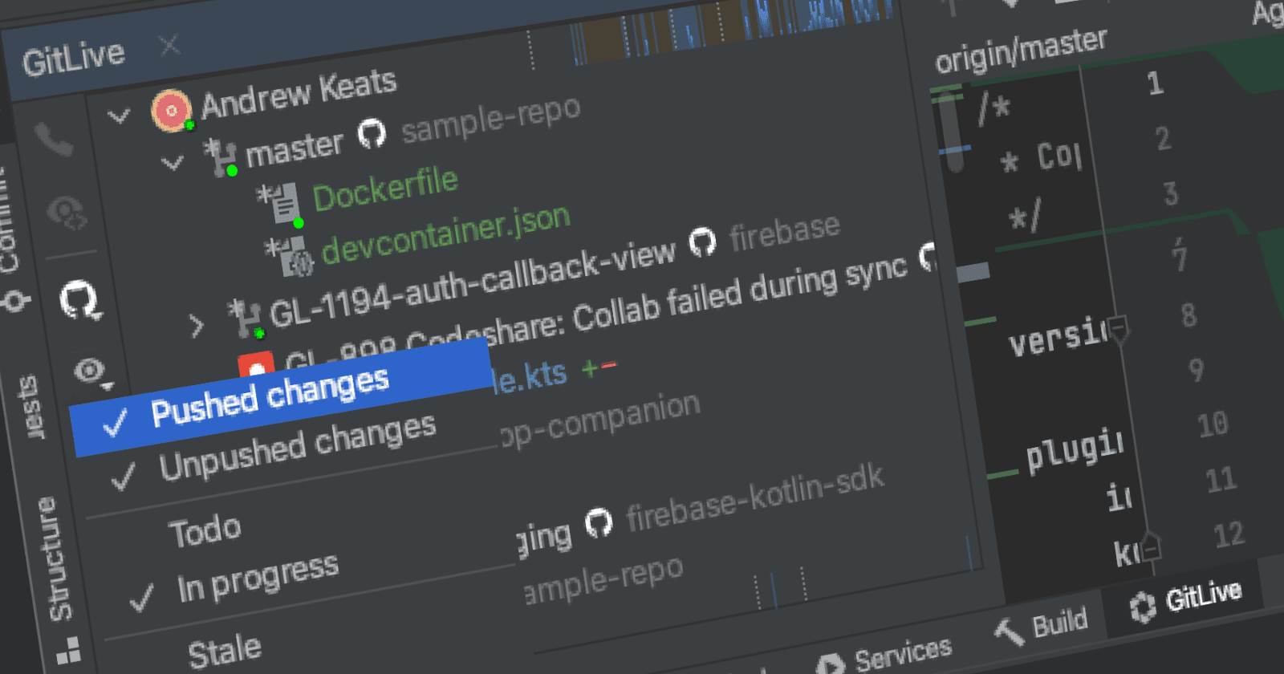
Task: Click the codeshare icon below the phone
Action: (x=67, y=213)
